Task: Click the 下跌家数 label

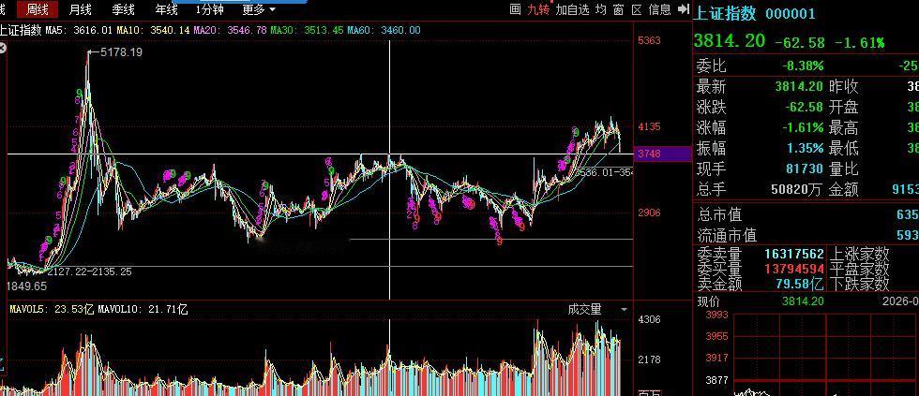Action: click(x=859, y=284)
